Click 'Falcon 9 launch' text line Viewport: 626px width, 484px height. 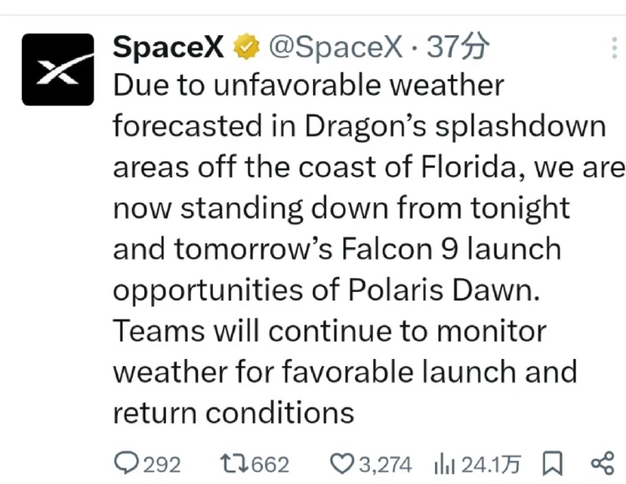[451, 249]
